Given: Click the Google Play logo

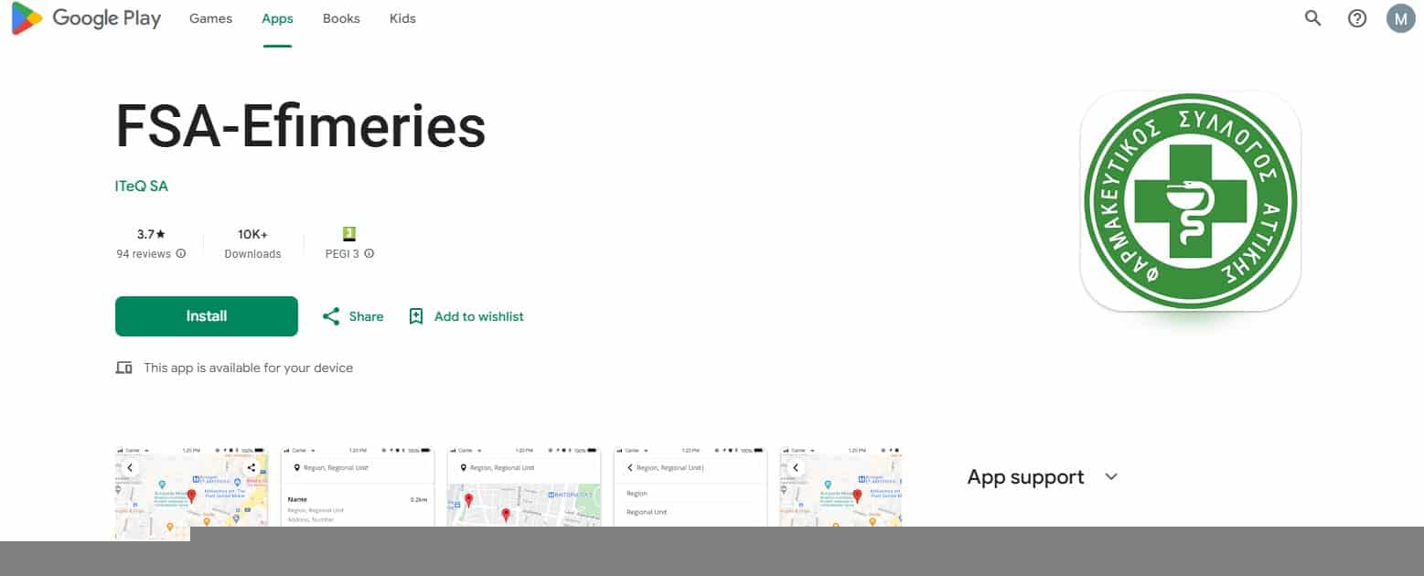Looking at the screenshot, I should tap(86, 18).
